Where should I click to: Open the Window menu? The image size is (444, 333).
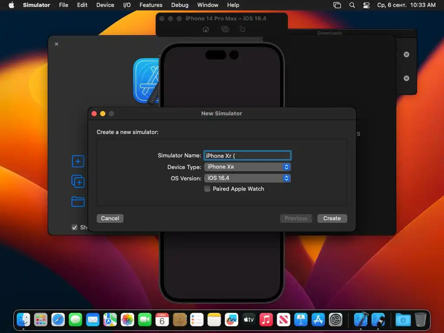pos(208,5)
